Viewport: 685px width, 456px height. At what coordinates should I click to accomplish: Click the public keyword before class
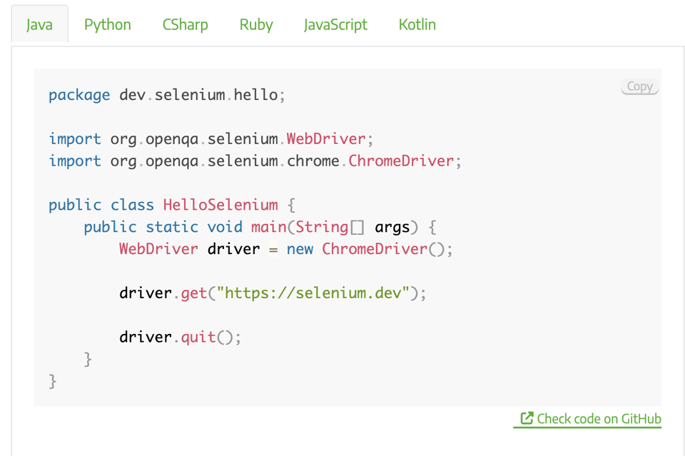click(75, 205)
